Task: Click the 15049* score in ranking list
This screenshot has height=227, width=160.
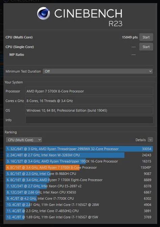Action: tap(146, 167)
